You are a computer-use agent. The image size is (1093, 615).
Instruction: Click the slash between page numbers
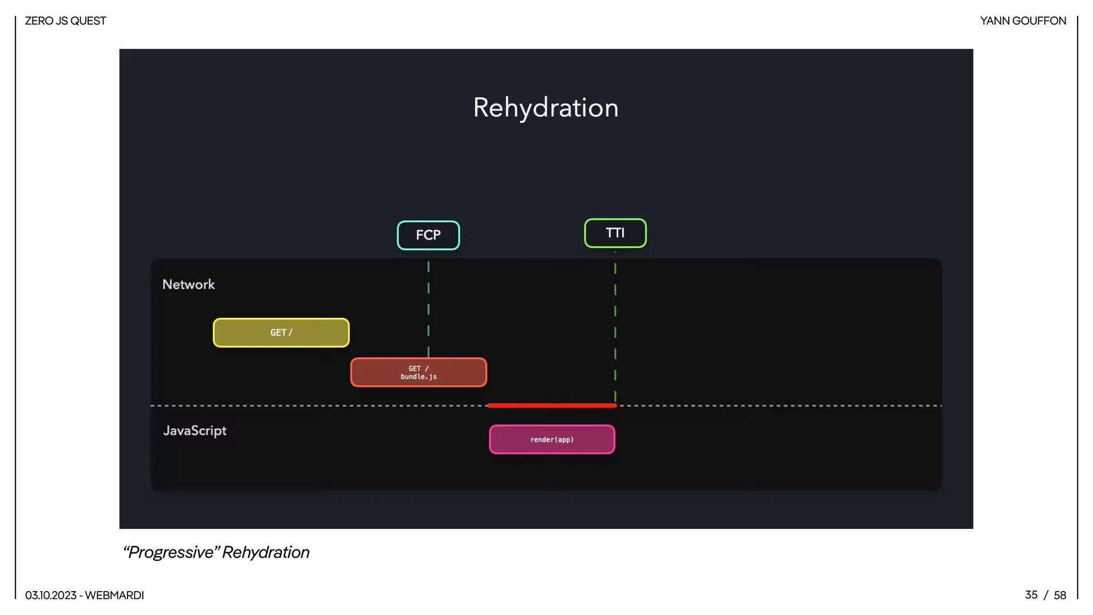click(x=1046, y=595)
